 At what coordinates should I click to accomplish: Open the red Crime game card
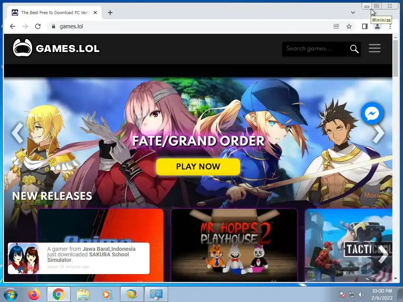100,245
